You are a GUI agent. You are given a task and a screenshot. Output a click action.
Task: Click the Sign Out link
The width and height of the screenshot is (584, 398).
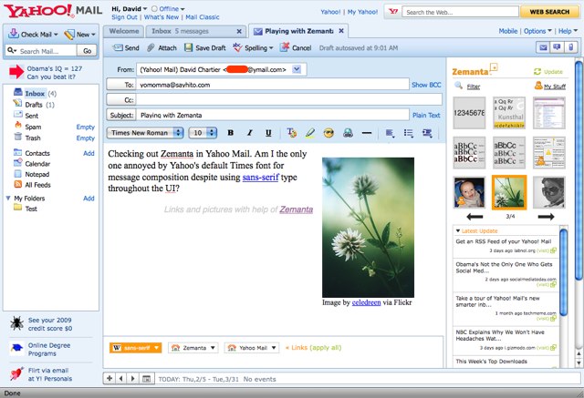coord(124,17)
